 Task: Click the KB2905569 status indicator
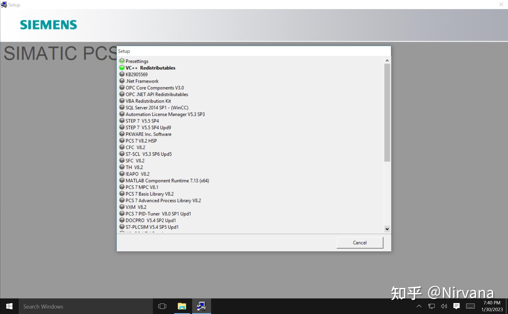(122, 74)
